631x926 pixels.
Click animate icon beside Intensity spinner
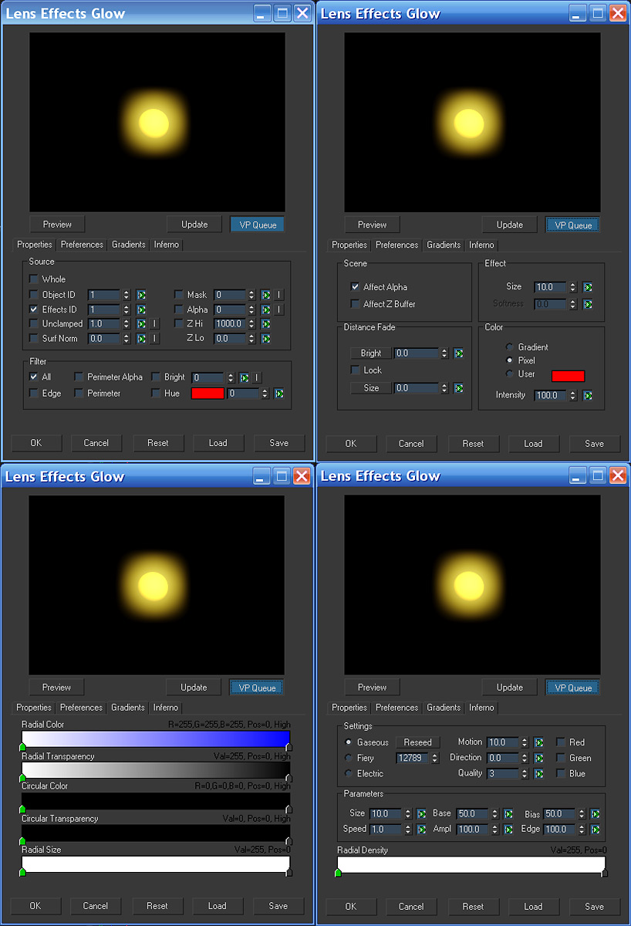tap(588, 395)
